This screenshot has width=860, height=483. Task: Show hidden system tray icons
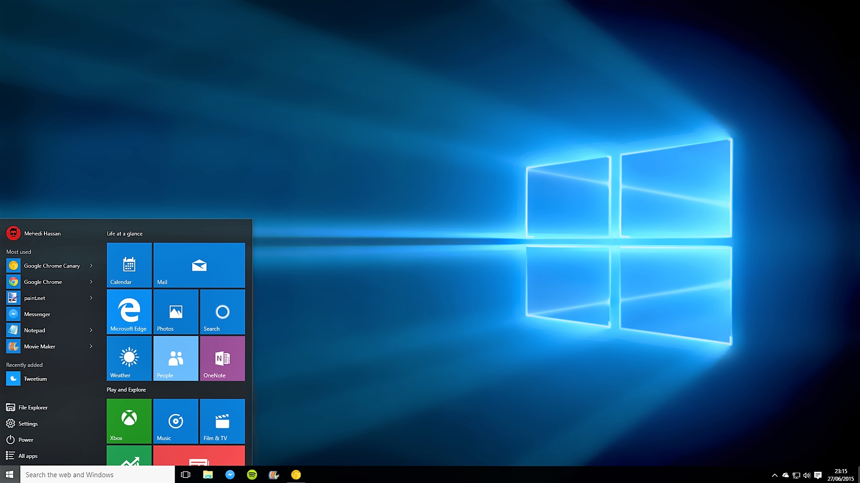coord(774,475)
